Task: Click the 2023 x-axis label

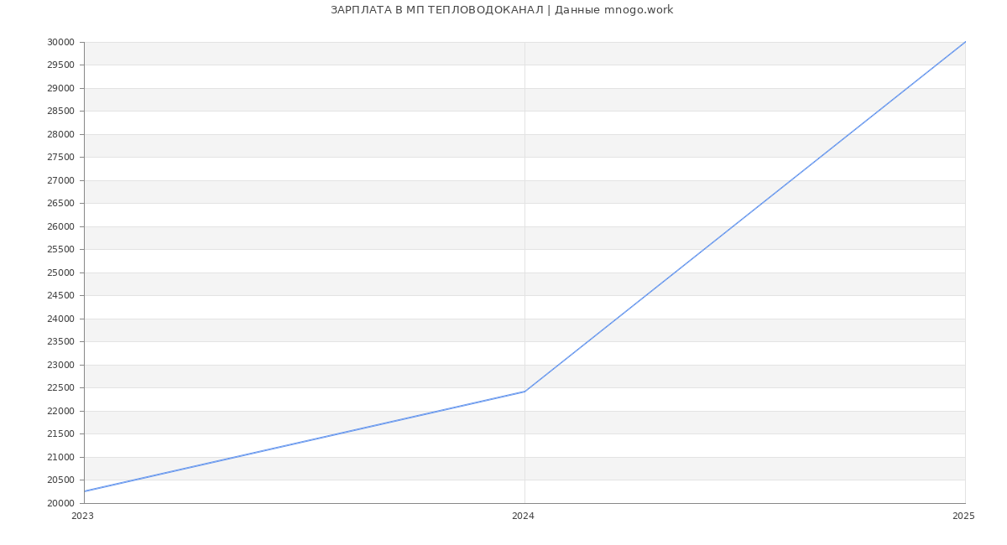Action: click(x=83, y=516)
